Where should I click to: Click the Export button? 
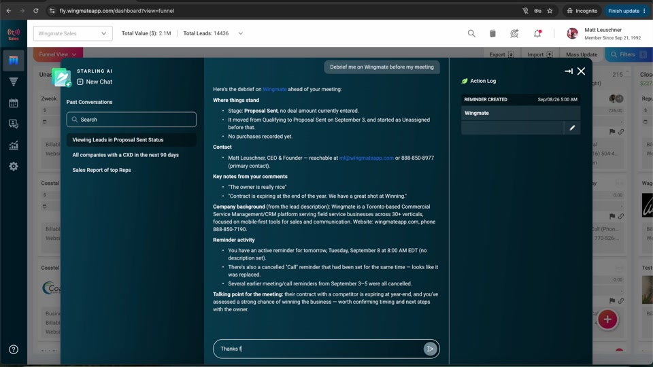click(501, 54)
